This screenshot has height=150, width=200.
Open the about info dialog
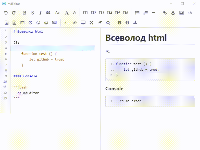pos(127,23)
